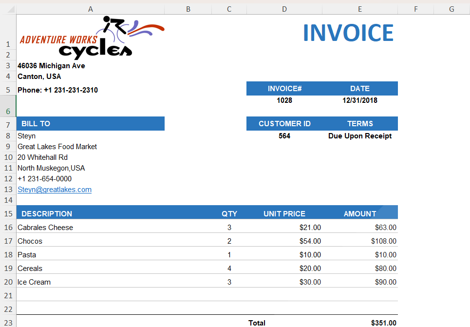470x327 pixels.
Task: Click the Ice Cream amount $90.00
Action: pyautogui.click(x=385, y=282)
